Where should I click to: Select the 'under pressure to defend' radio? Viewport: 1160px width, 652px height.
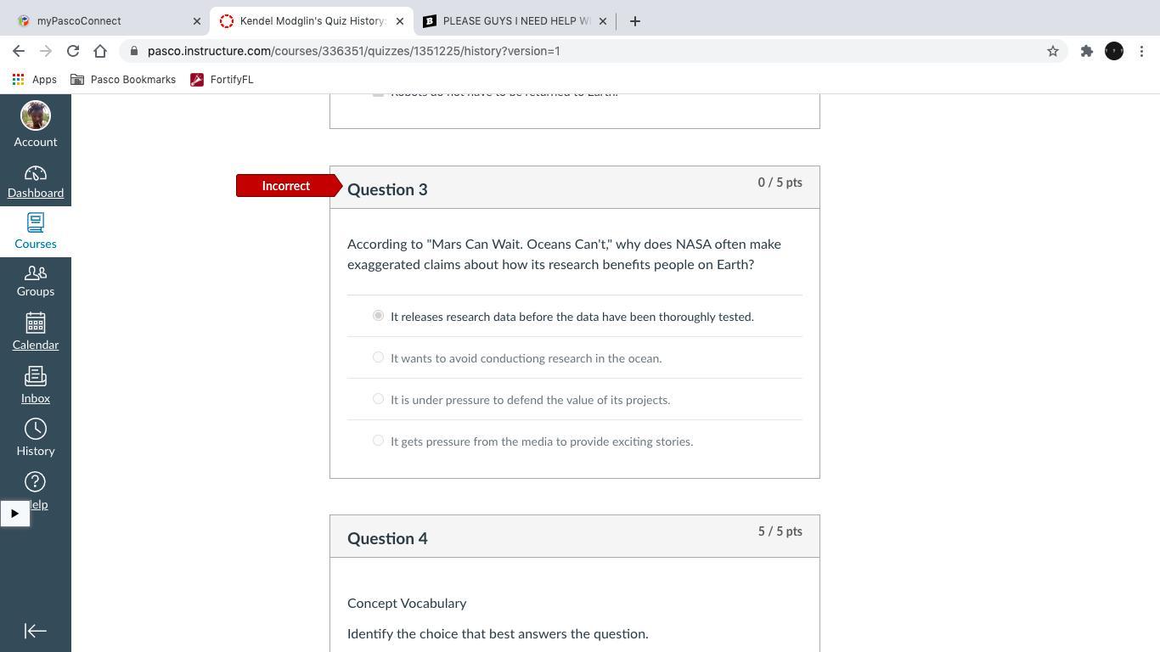coord(378,399)
